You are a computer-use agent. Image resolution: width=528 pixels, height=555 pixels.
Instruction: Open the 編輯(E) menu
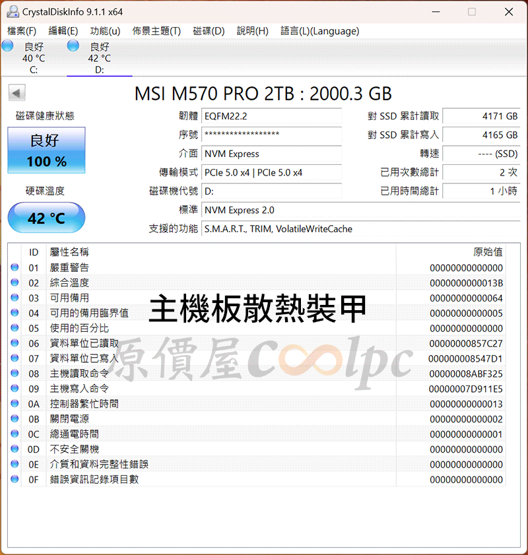(x=63, y=31)
